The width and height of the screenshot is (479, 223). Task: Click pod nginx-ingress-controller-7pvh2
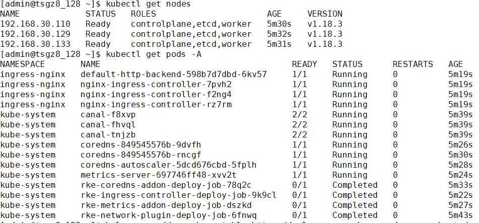click(156, 84)
